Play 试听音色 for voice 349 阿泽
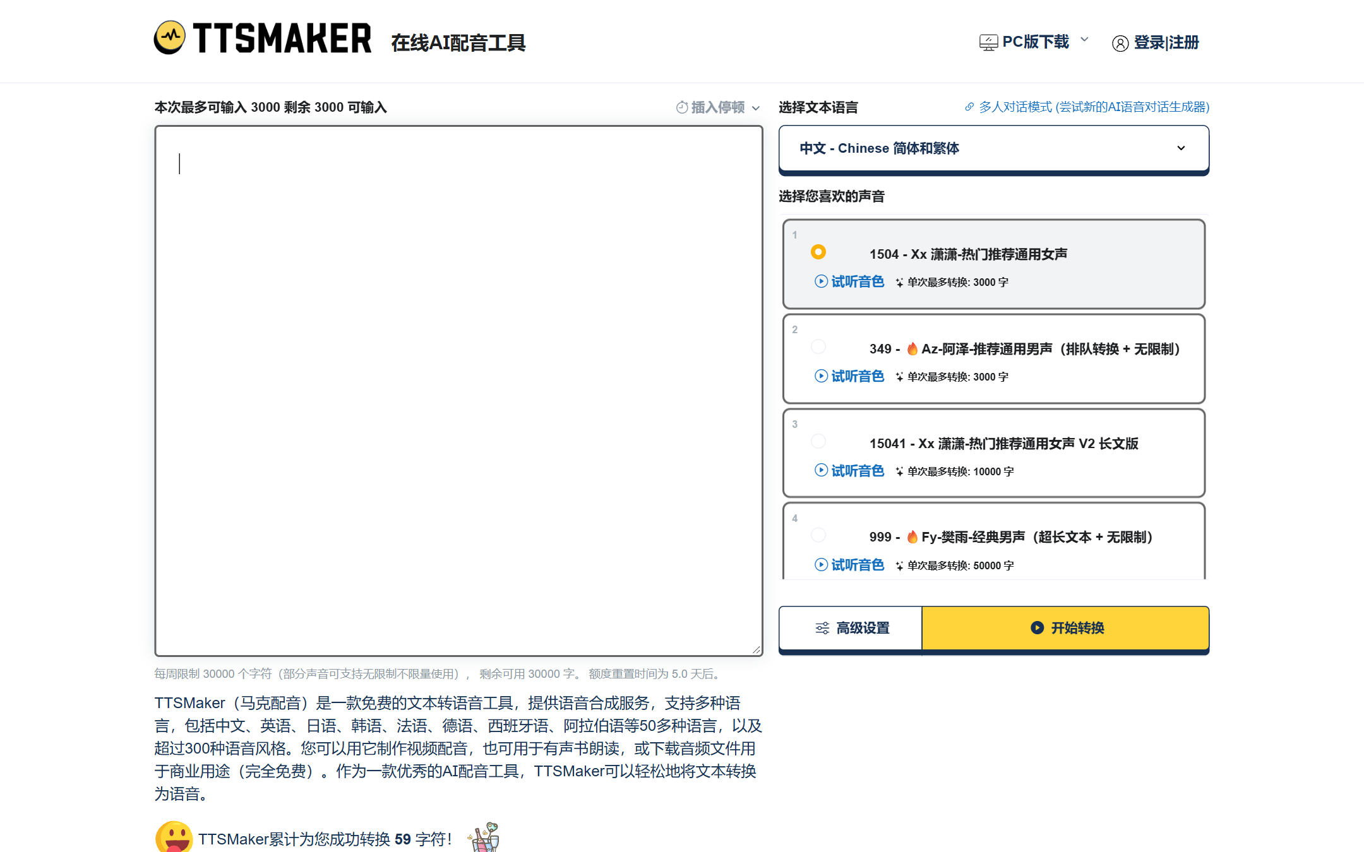 [x=849, y=376]
